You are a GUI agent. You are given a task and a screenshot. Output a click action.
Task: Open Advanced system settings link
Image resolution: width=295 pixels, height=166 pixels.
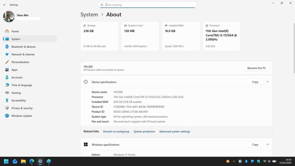click(x=175, y=132)
